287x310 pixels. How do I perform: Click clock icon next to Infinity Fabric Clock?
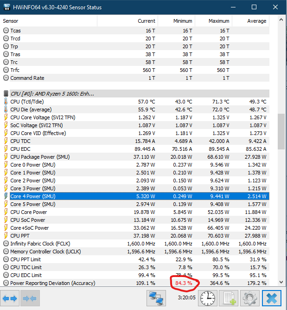6,244
